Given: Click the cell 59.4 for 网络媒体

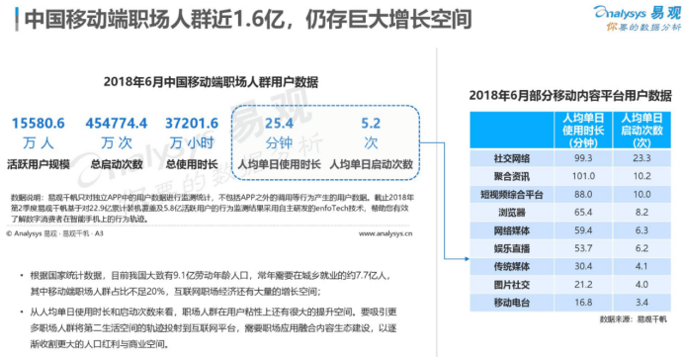Looking at the screenshot, I should click(x=583, y=230).
